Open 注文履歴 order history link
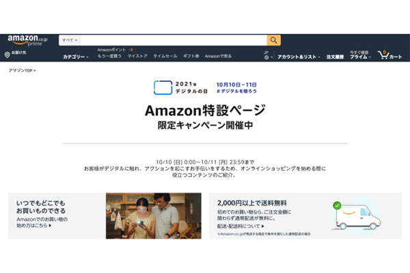The image size is (410, 273). coord(335,57)
